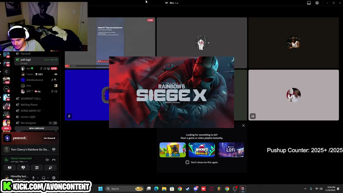Expand the system tray hidden icons chevron
Image resolution: width=343 pixels, height=193 pixels.
[x=305, y=189]
